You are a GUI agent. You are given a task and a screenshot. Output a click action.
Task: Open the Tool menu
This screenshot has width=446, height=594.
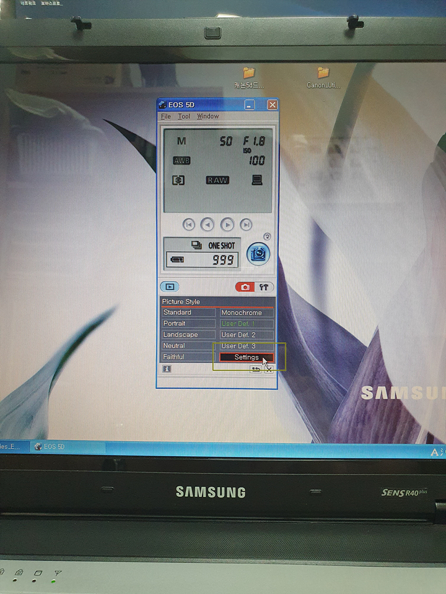click(184, 116)
